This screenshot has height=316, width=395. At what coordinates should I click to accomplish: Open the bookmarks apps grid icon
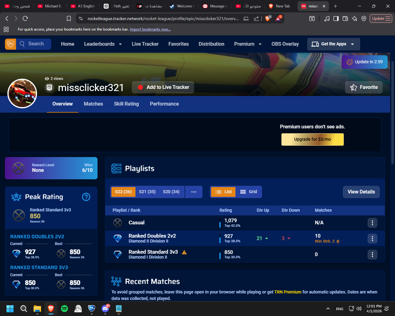tap(6, 29)
